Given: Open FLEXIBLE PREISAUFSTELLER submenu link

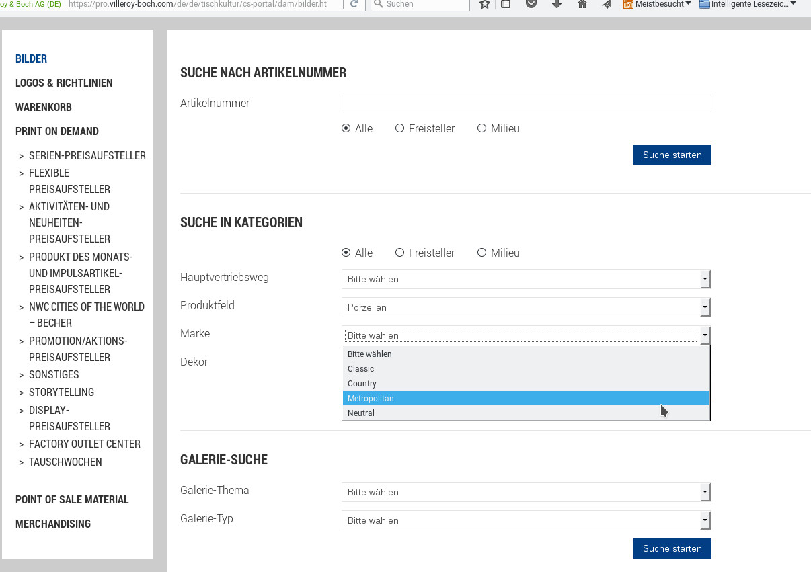Looking at the screenshot, I should pos(69,181).
